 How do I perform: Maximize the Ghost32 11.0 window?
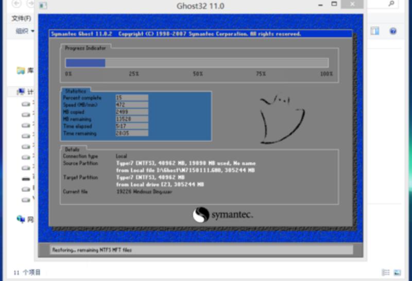(334, 4)
